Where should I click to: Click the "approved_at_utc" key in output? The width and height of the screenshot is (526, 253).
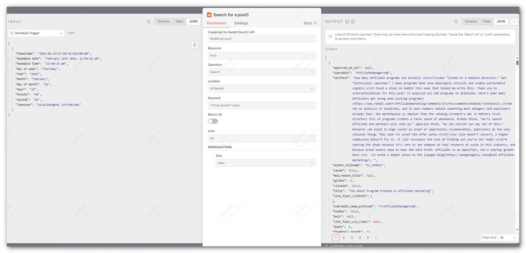click(347, 68)
